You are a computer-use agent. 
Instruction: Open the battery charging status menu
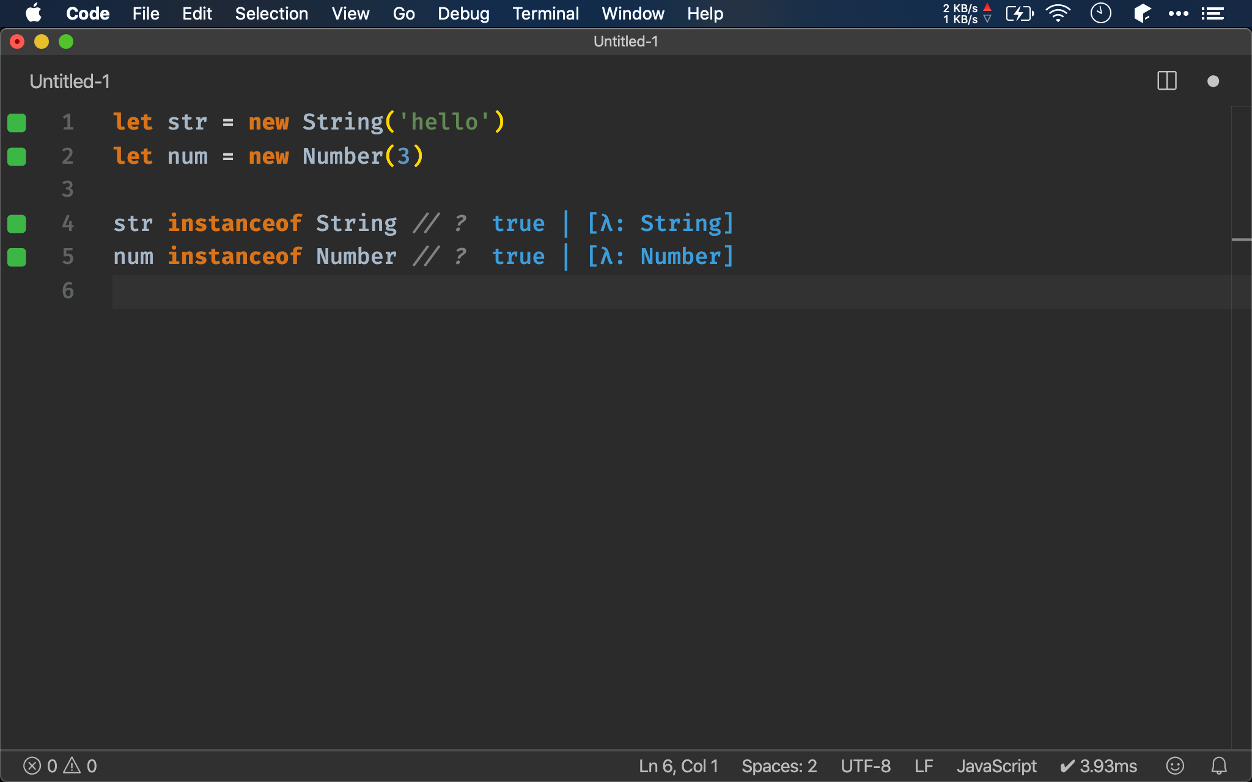coord(1019,13)
